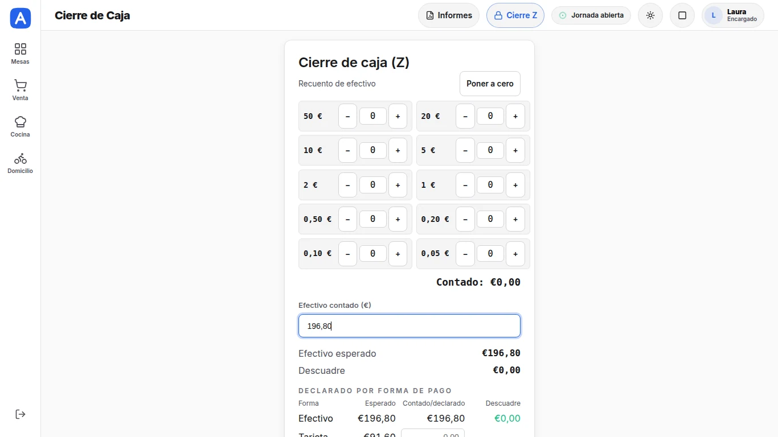Open the Domicilio delivery section
The image size is (778, 437).
coord(21,163)
